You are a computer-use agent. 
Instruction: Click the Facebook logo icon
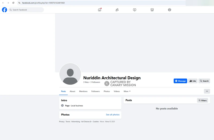(x=5, y=10)
